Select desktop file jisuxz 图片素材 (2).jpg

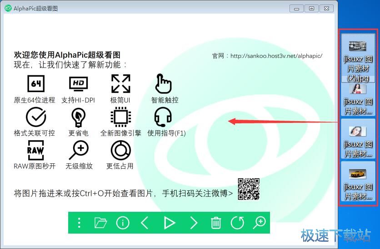tap(358, 58)
